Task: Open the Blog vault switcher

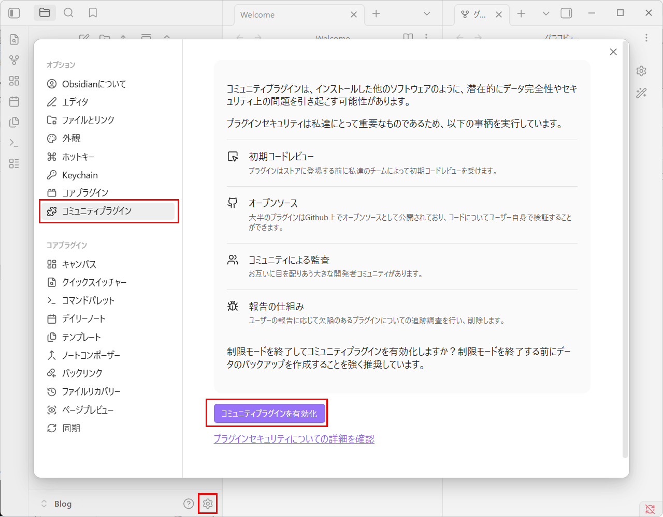Action: coord(56,504)
